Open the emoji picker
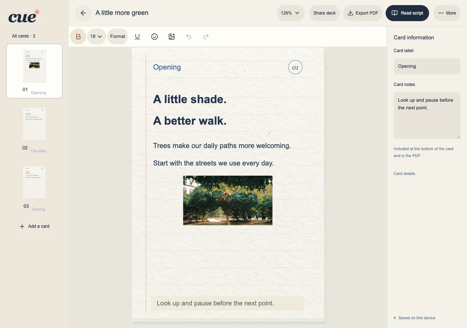 pos(155,36)
